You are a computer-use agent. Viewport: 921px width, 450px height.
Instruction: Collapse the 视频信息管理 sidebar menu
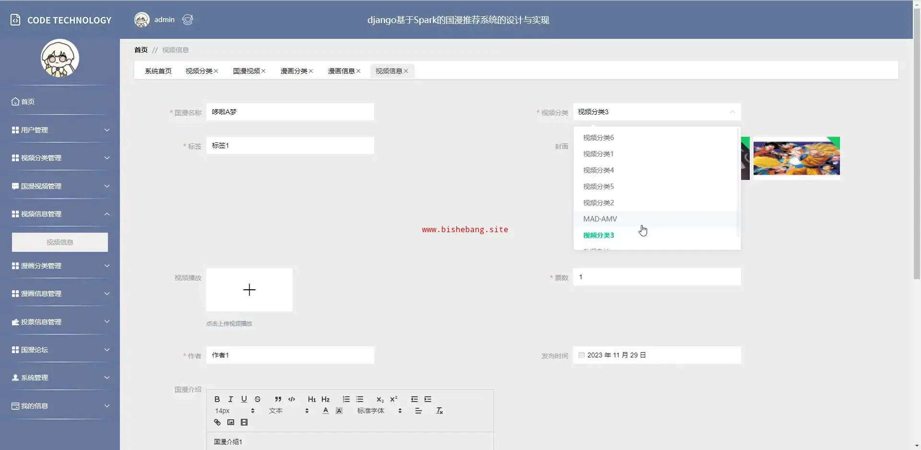(60, 214)
